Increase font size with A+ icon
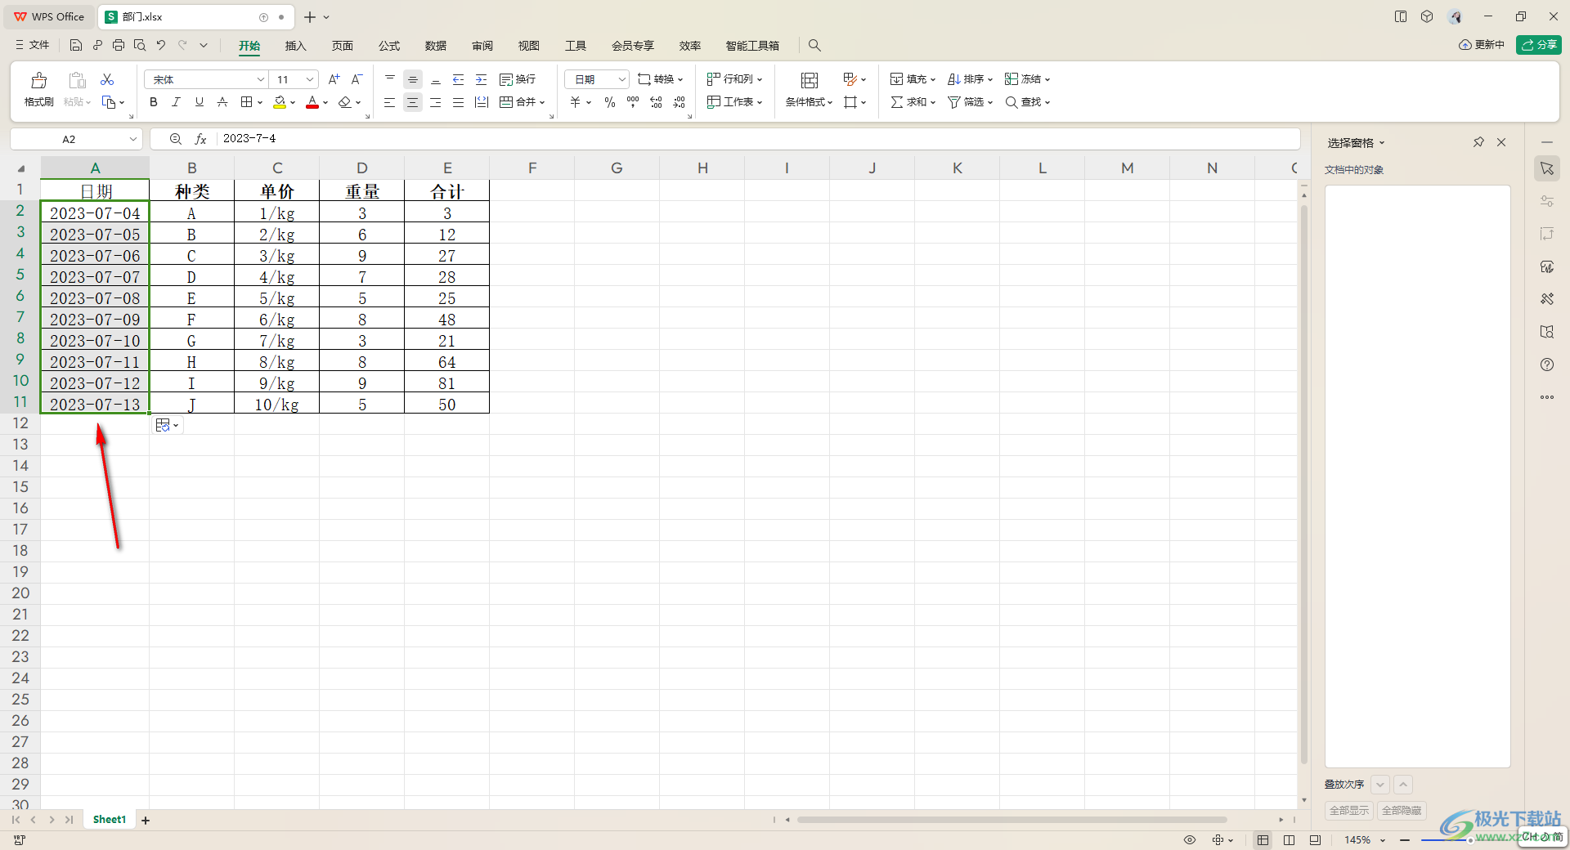The width and height of the screenshot is (1570, 850). click(x=334, y=79)
